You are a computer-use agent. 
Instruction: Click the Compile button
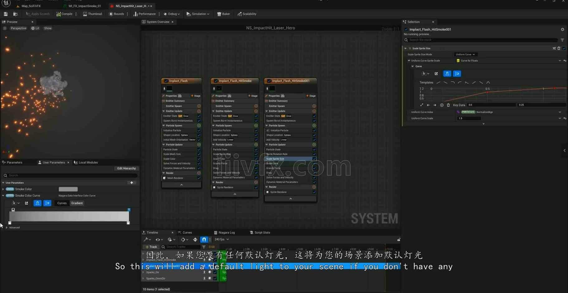point(64,14)
